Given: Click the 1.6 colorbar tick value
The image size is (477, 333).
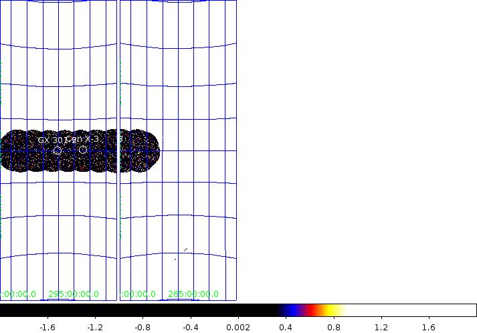Looking at the screenshot, I should [429, 328].
